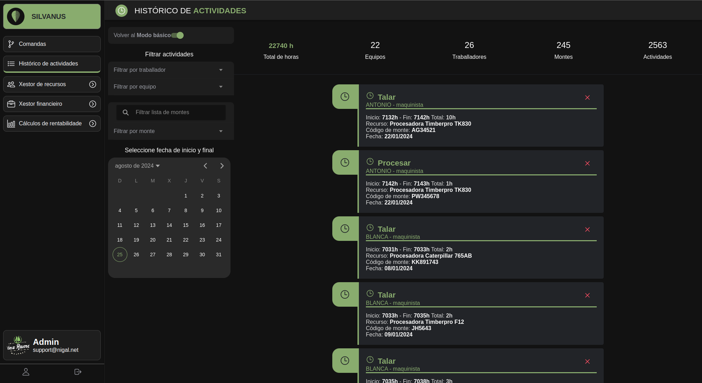Click the Xestor financieiro briefcase icon
702x383 pixels.
[11, 104]
